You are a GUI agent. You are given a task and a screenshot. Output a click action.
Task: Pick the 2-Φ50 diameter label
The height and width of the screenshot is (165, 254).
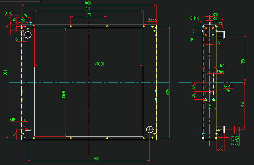233,140
